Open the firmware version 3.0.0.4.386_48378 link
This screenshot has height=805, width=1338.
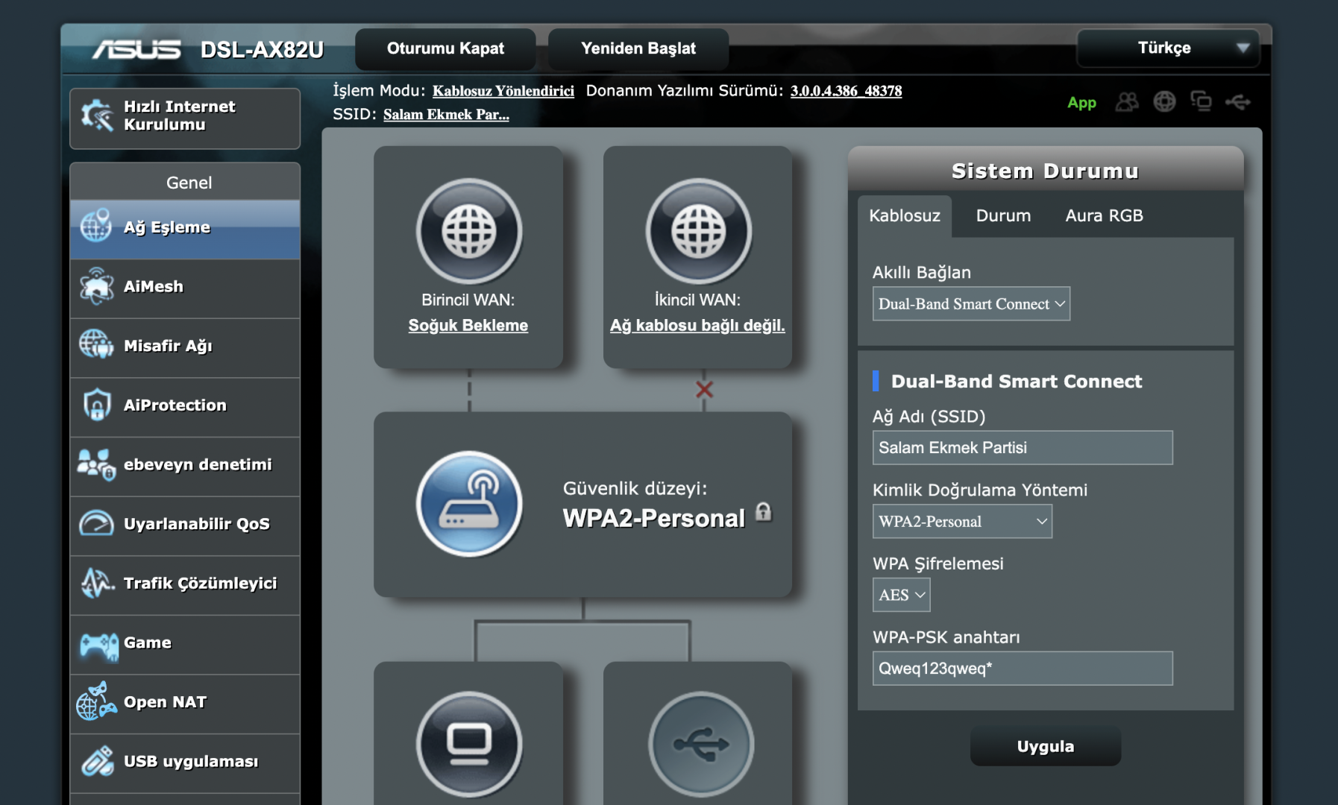846,91
